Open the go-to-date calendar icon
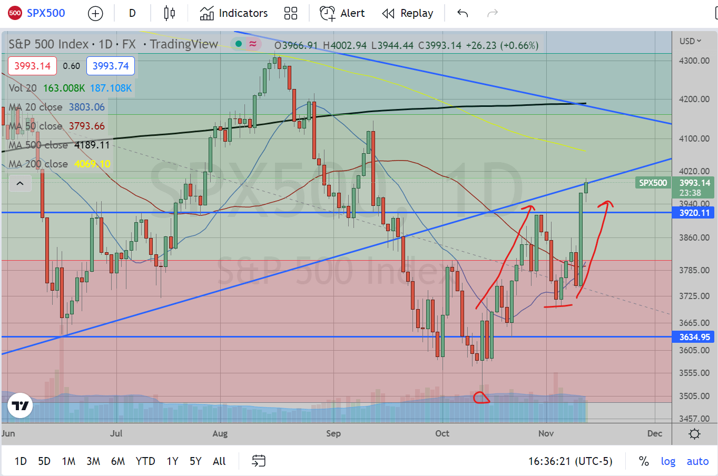The image size is (718, 476). pos(258,461)
